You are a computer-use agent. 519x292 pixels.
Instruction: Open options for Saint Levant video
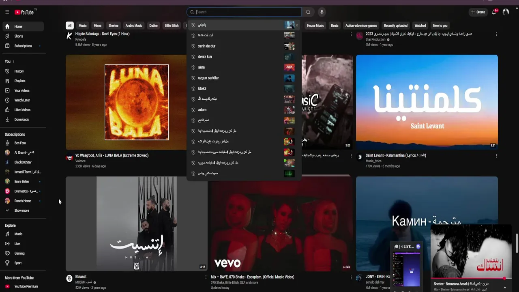pyautogui.click(x=496, y=156)
